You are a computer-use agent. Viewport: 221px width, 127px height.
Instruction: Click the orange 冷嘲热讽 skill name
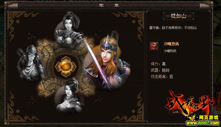click(x=171, y=44)
